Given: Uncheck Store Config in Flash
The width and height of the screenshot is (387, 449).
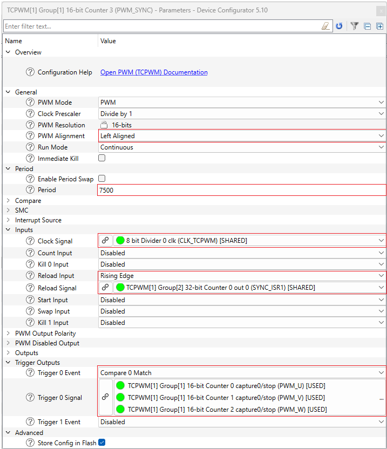Looking at the screenshot, I should tap(102, 443).
